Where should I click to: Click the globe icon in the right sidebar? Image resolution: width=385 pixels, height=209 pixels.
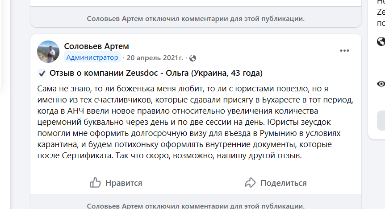[381, 42]
